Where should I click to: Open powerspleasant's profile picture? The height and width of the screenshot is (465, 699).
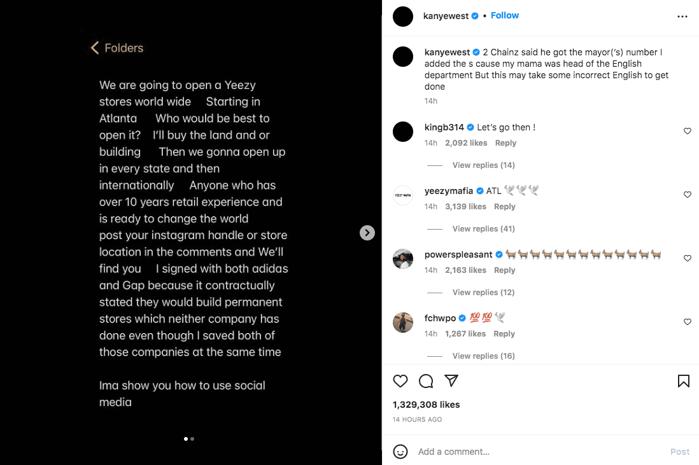[x=403, y=259]
